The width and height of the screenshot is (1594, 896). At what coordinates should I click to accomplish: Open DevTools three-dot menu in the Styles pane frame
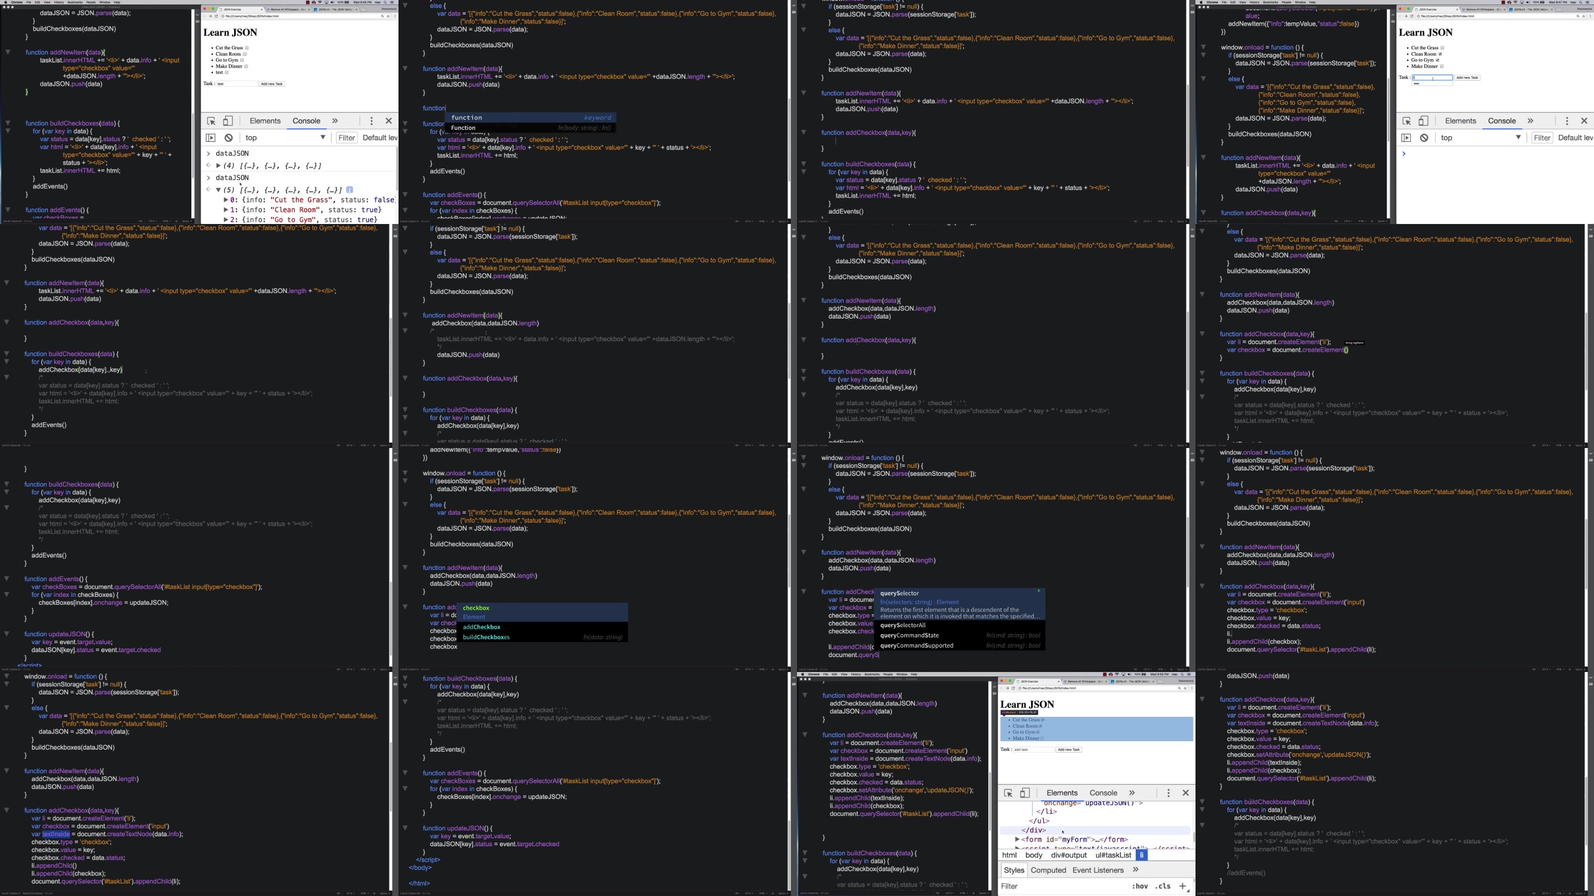coord(1168,793)
